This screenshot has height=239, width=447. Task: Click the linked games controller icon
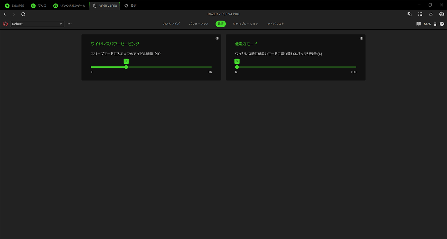pos(56,6)
